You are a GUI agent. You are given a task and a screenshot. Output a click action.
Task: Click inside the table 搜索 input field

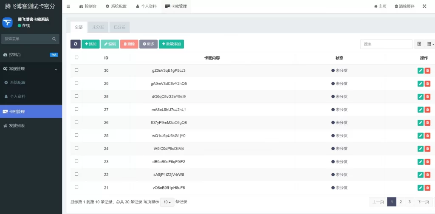(x=386, y=44)
